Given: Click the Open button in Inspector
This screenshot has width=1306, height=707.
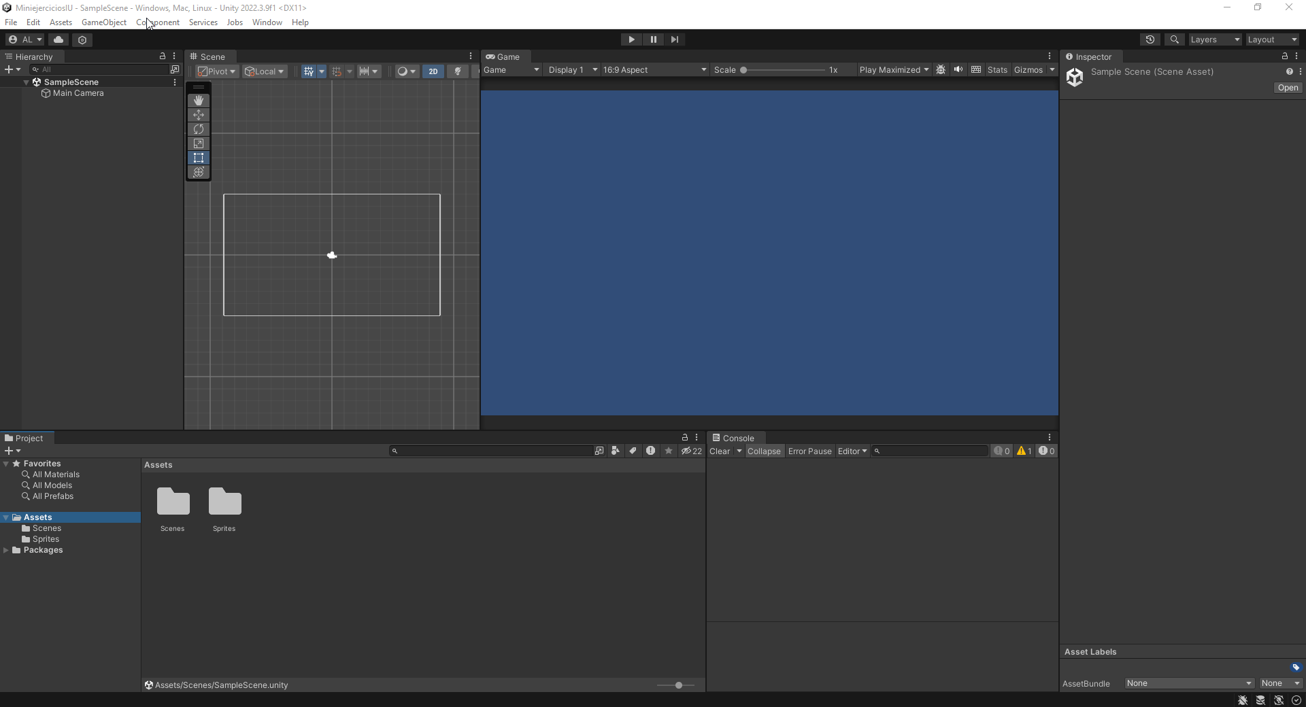Looking at the screenshot, I should [1288, 88].
